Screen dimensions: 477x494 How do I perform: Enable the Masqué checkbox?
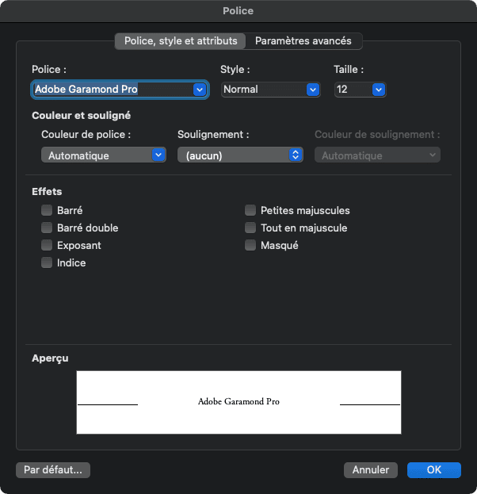click(x=250, y=245)
